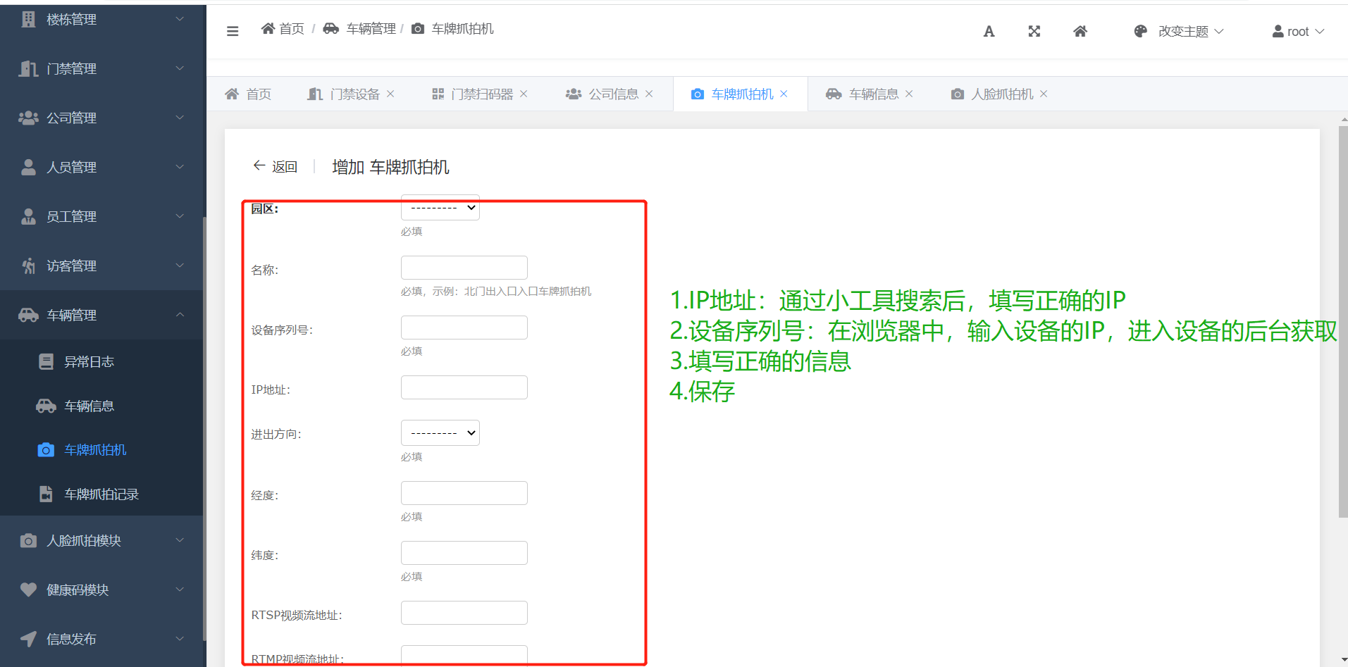Click the 返回 back link
1348x667 pixels.
[x=276, y=167]
